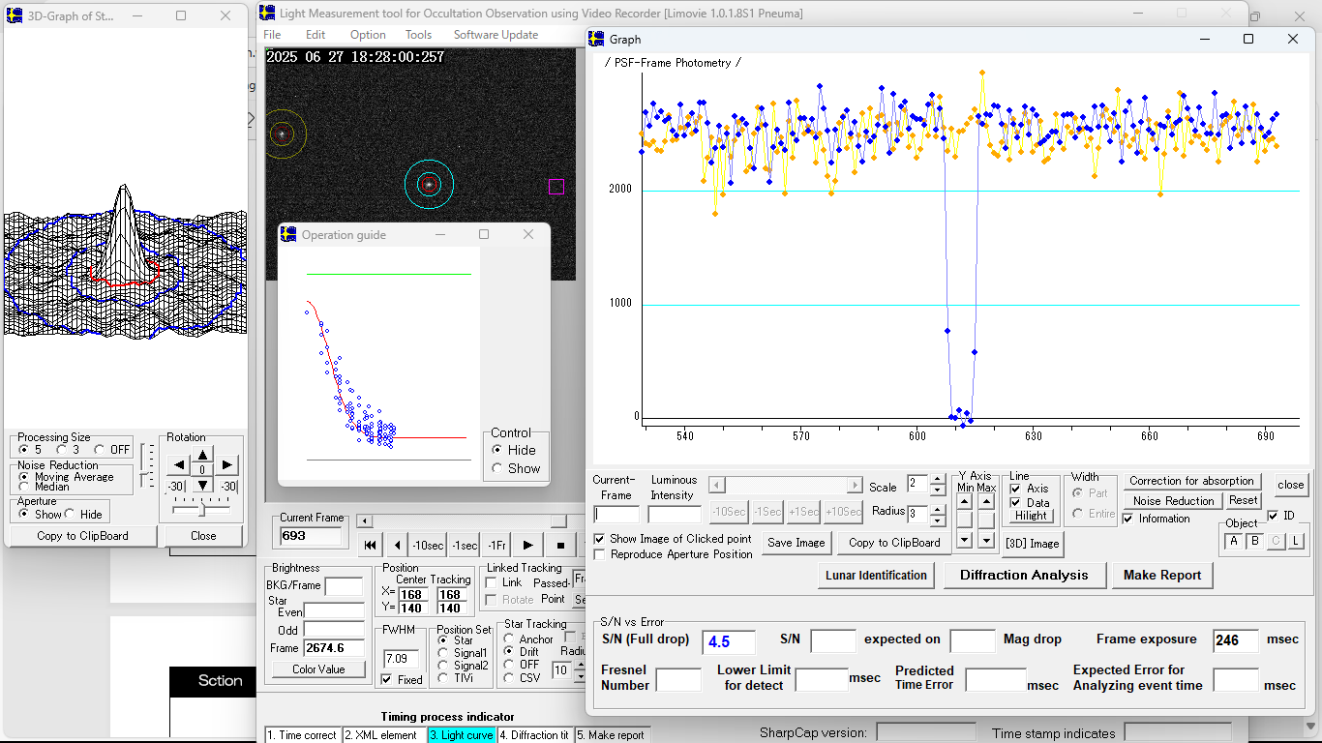Screen dimensions: 1322x743
Task: Toggle object B in the Graph window
Action: 1255,541
